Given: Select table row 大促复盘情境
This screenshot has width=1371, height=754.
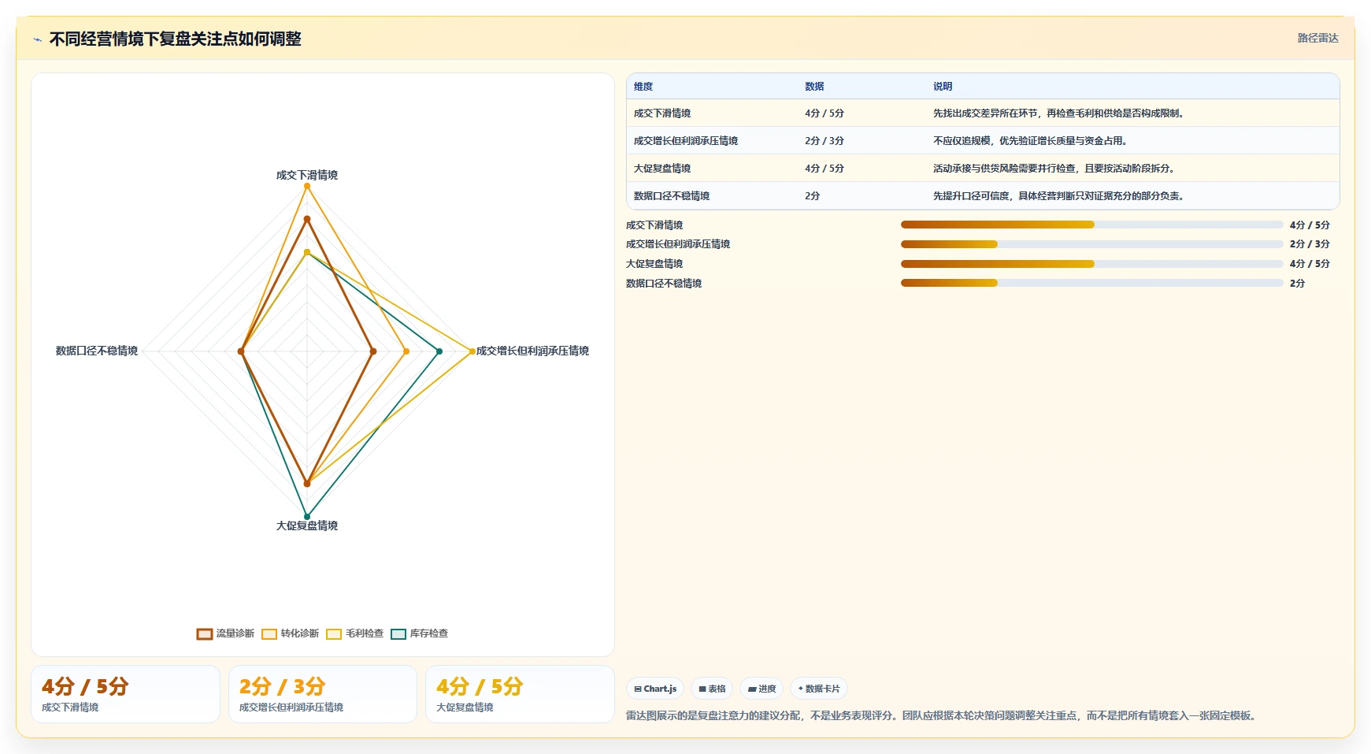Looking at the screenshot, I should (x=983, y=169).
